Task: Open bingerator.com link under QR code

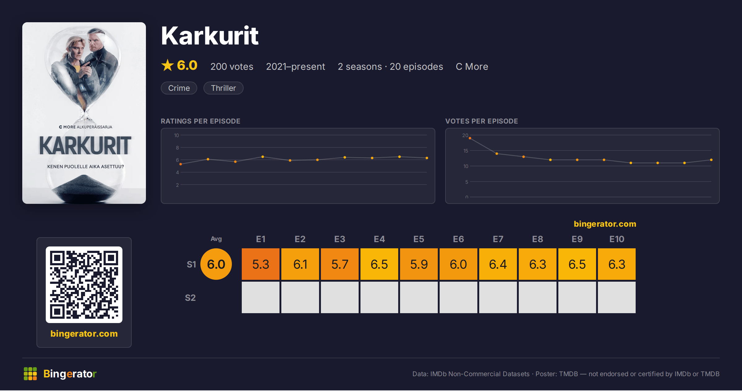Action: pyautogui.click(x=84, y=334)
